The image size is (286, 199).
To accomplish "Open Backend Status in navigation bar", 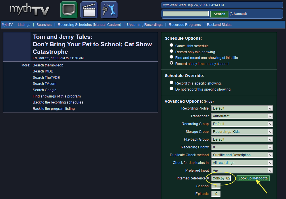I will tap(219, 25).
